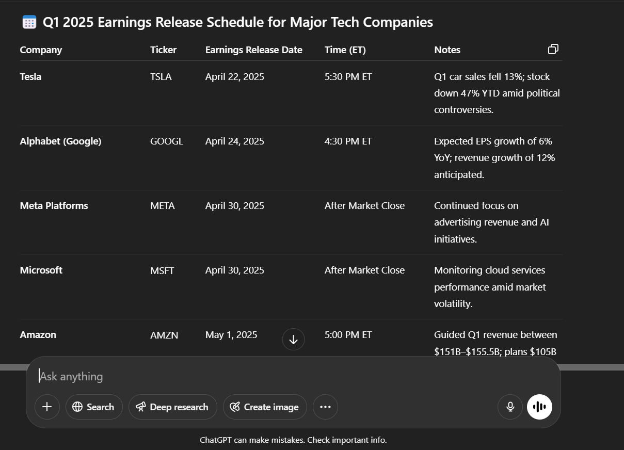Screen dimensions: 624x450
Task: Click Alphabet's expected EPS growth notes
Action: click(494, 158)
